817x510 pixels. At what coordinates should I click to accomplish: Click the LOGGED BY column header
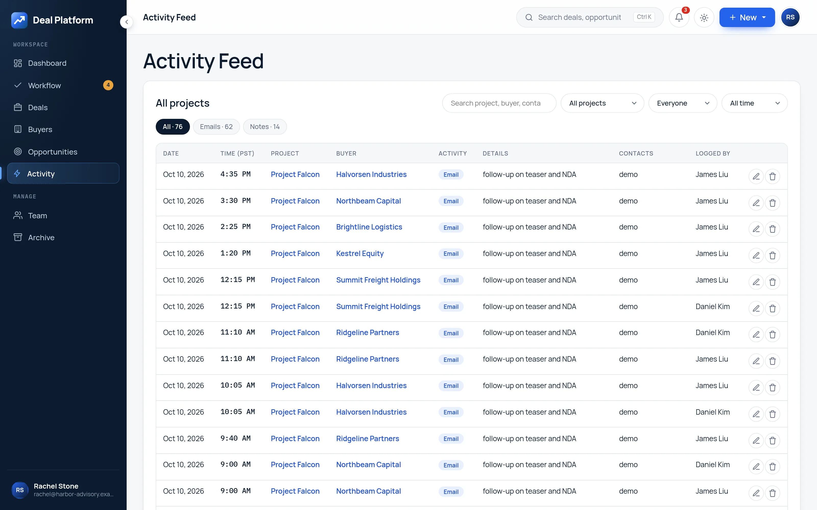(x=713, y=154)
